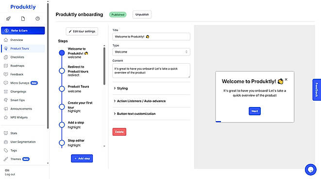Viewport: 321px width, 179px height.
Task: Select Changelogs from the sidebar
Action: pyautogui.click(x=23, y=91)
